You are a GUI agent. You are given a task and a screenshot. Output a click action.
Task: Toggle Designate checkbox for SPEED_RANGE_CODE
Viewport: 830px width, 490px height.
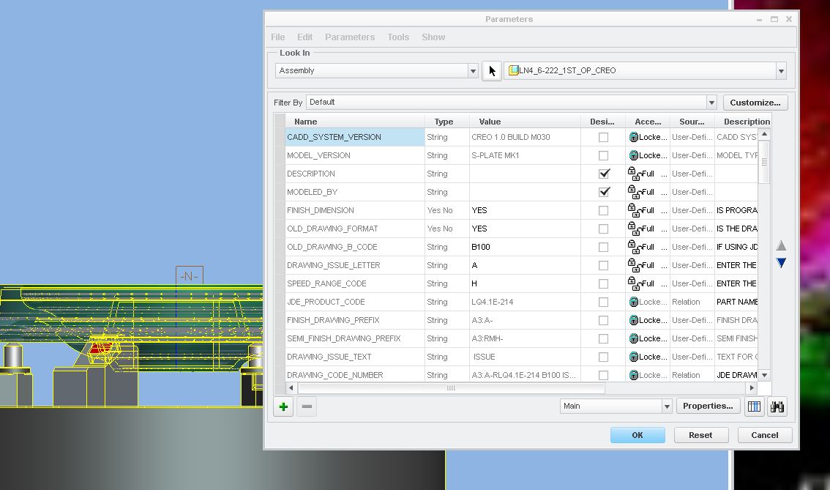click(603, 283)
